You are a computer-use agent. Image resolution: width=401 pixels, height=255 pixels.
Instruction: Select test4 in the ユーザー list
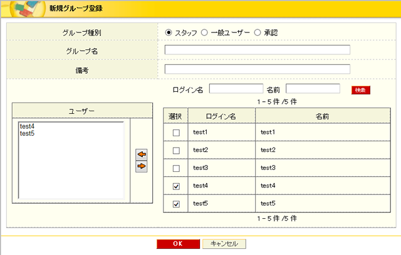pos(27,126)
